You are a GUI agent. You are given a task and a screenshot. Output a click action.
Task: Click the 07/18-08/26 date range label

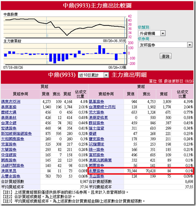[13, 67]
